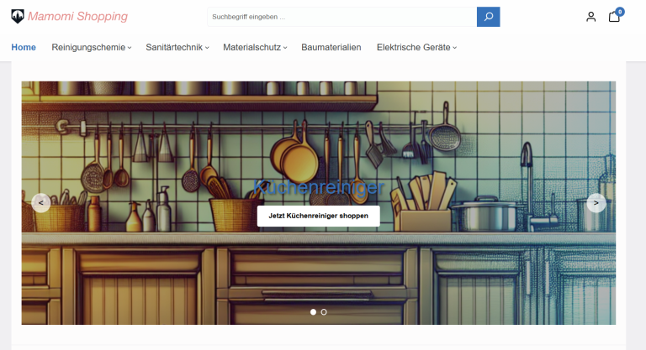The width and height of the screenshot is (646, 350).
Task: Go to the Home menu item
Action: point(24,47)
